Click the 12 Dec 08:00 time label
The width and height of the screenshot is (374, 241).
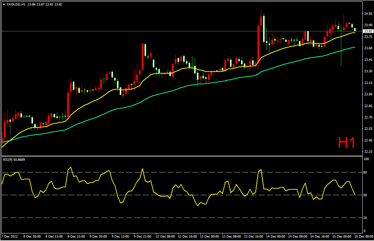[165, 237]
